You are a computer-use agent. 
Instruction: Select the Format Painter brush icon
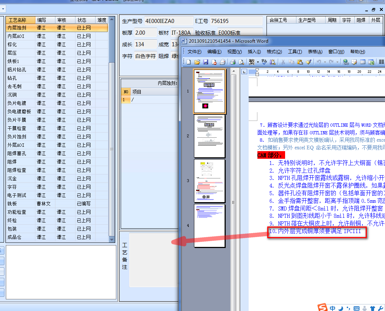coord(309,62)
